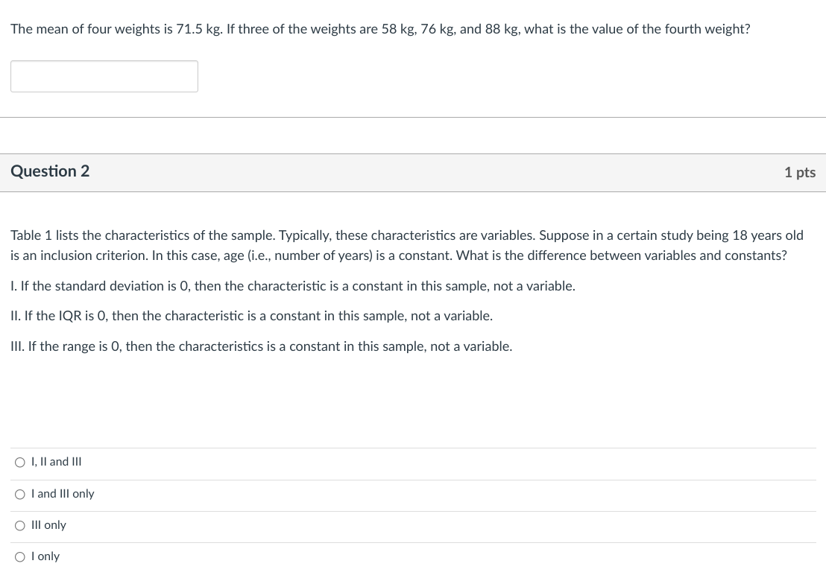Screen dimensions: 826x584
Task: Click the answer label text "I and III only"
Action: click(x=63, y=494)
